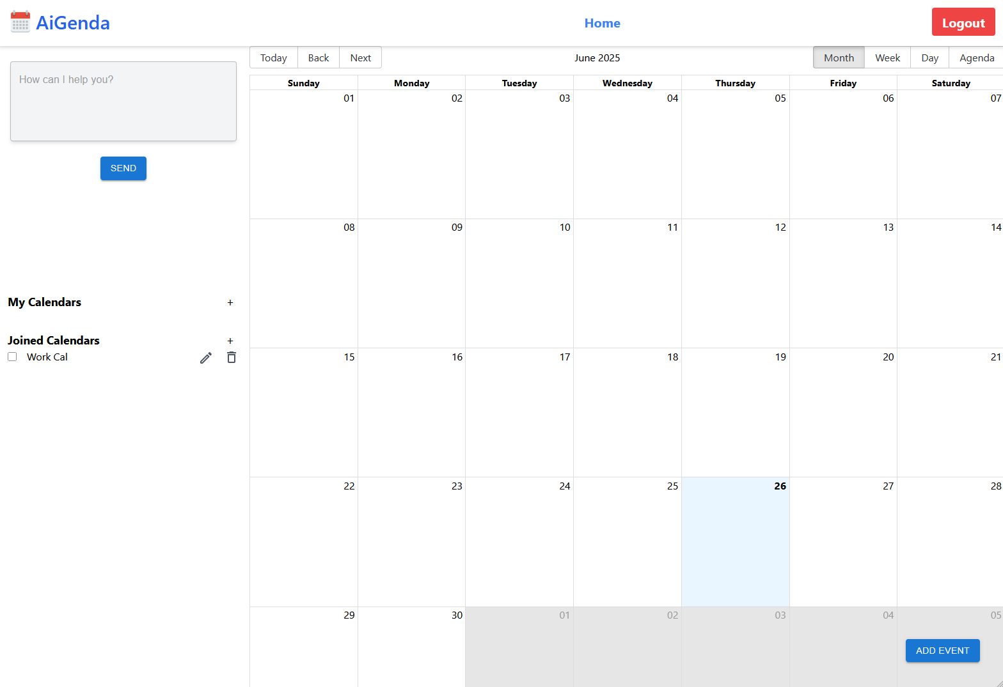Switch to Week view
1003x687 pixels.
click(x=887, y=58)
